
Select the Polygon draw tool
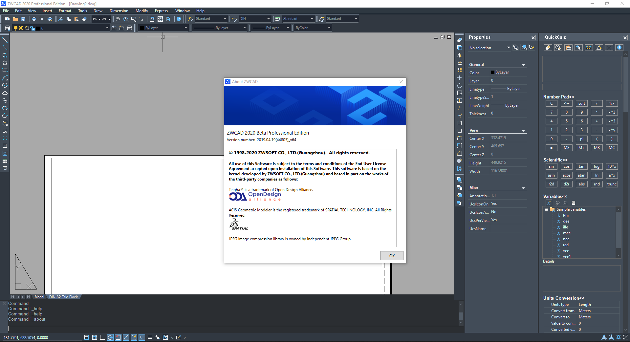(x=5, y=63)
